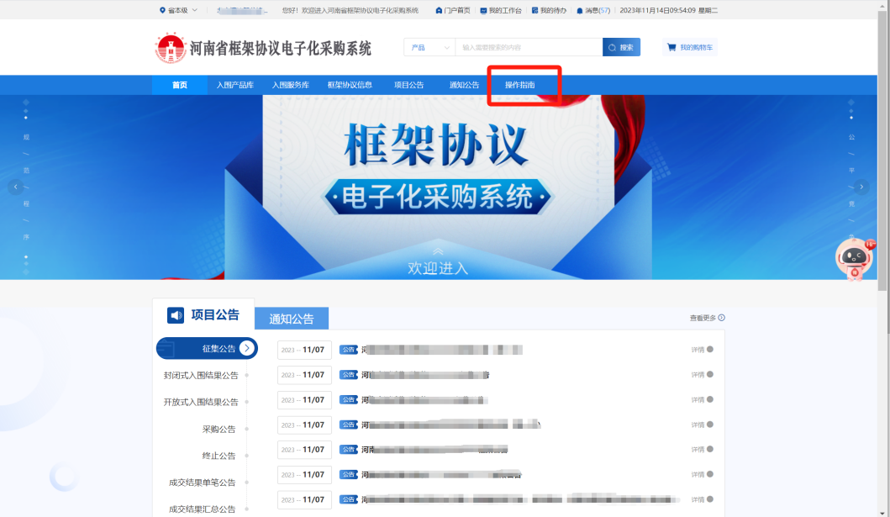The height and width of the screenshot is (517, 890).
Task: Open 我的待办 to-do link
Action: [553, 10]
